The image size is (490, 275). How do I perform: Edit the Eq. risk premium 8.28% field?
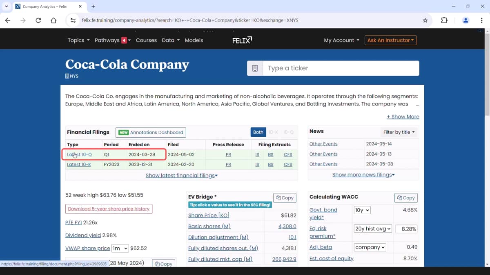tap(406, 229)
